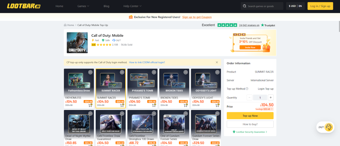The width and height of the screenshot is (340, 146).
Task: Click the 2,108 ratings count
Action: 115,45
